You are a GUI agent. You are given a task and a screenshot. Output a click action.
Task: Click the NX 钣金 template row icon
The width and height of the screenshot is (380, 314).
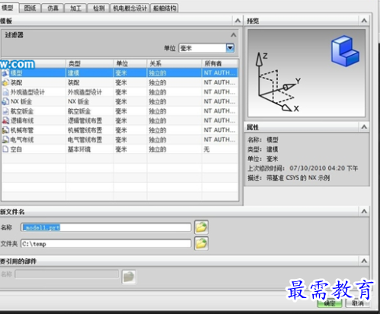(x=5, y=101)
